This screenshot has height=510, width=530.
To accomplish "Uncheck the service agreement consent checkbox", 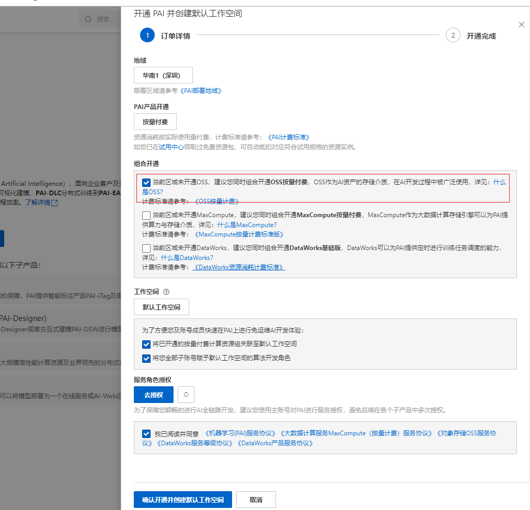I will [146, 434].
